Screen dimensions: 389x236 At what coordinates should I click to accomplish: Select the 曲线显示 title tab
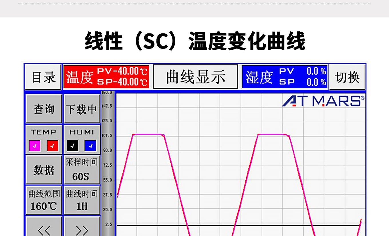pyautogui.click(x=195, y=77)
